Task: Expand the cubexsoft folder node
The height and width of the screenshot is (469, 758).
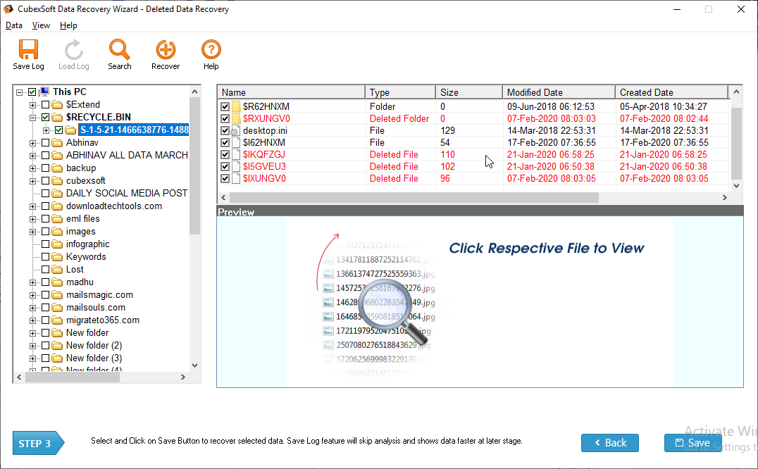Action: [x=33, y=181]
